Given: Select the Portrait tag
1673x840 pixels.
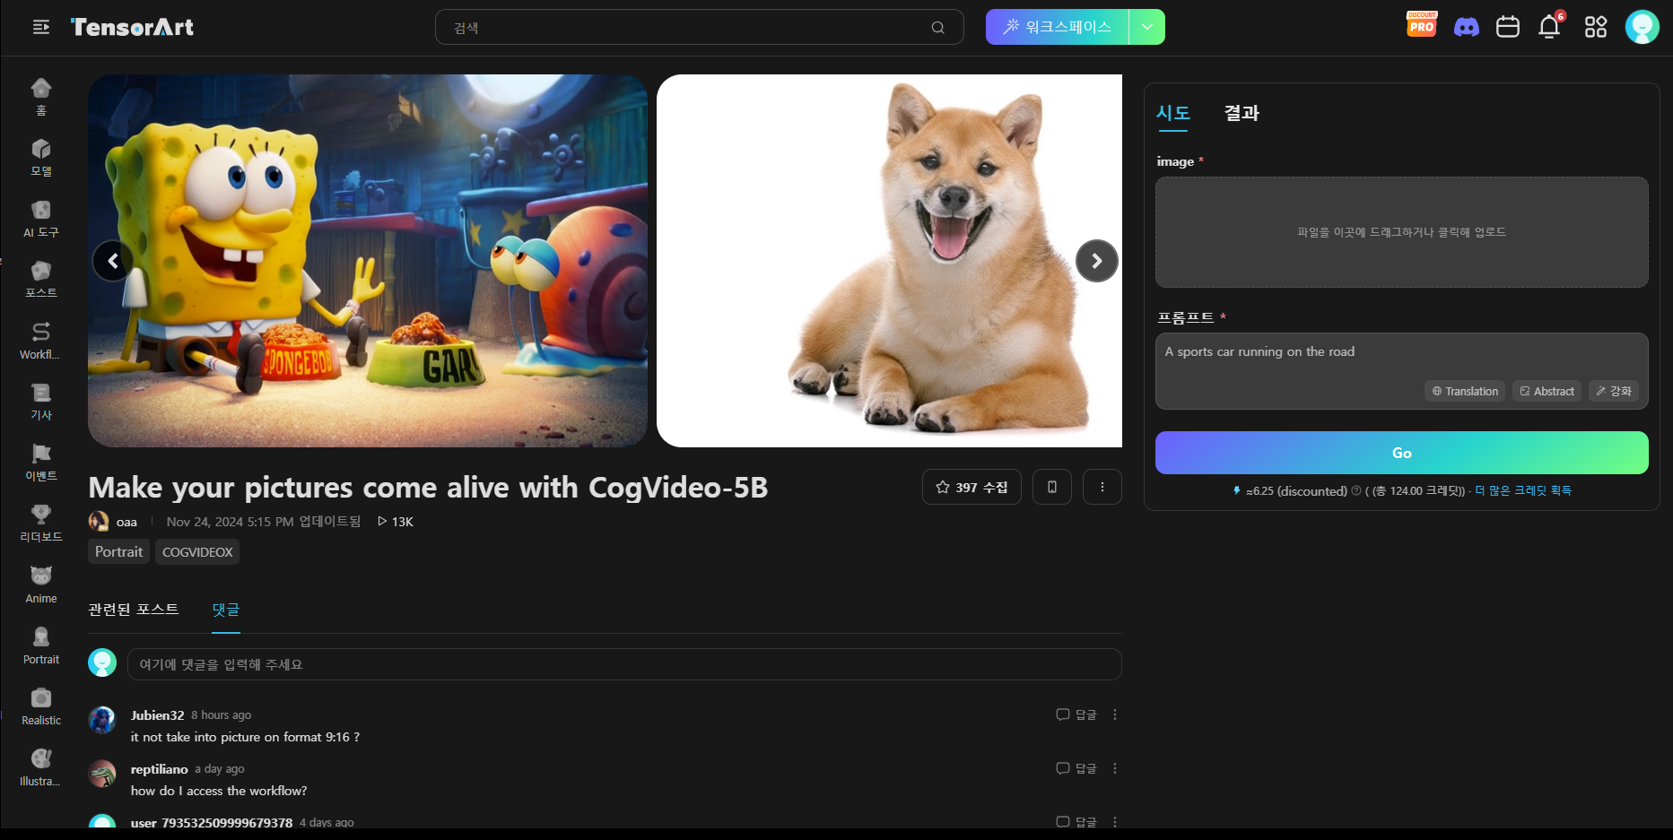Looking at the screenshot, I should pyautogui.click(x=118, y=551).
